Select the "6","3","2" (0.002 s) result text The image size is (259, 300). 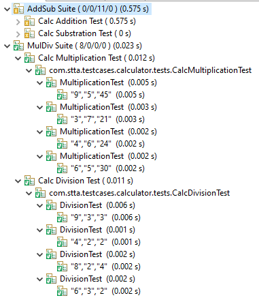coord(105,291)
